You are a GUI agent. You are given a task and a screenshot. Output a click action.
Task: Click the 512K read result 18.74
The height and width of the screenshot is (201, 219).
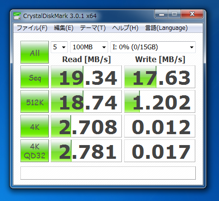coord(86,101)
